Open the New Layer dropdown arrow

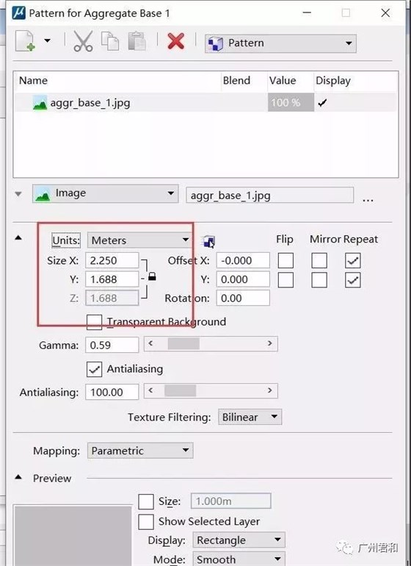(47, 40)
